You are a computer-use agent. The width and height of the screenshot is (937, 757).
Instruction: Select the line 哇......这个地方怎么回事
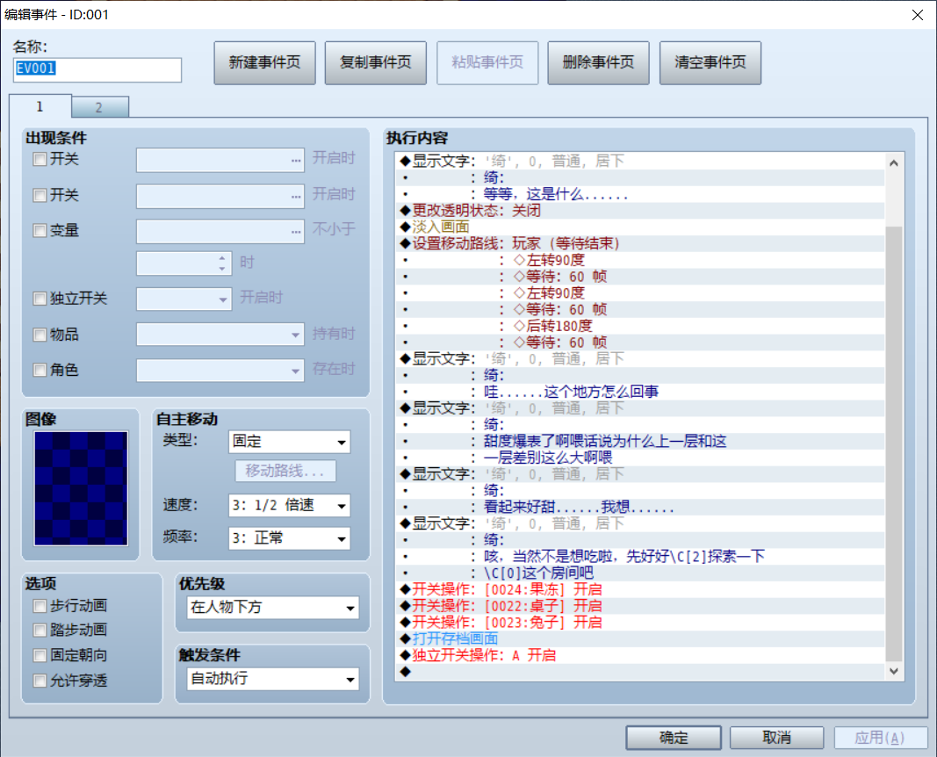pyautogui.click(x=640, y=392)
